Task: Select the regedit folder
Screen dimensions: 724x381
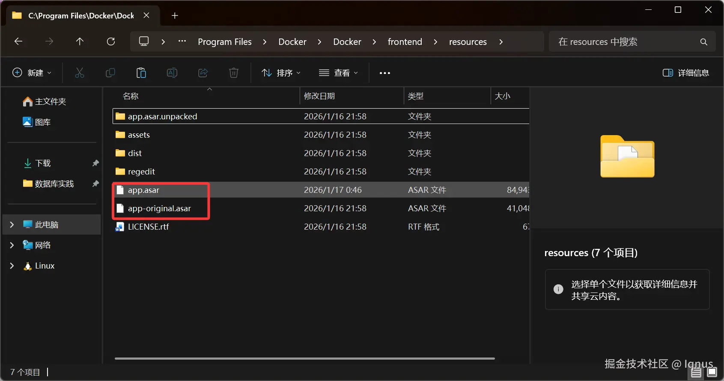Action: (x=321, y=171)
